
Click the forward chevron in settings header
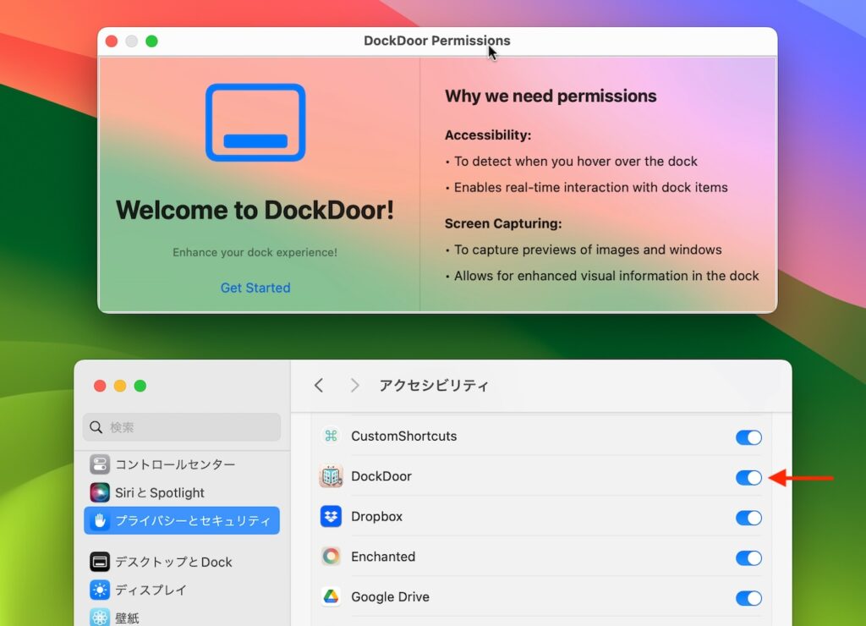[354, 385]
